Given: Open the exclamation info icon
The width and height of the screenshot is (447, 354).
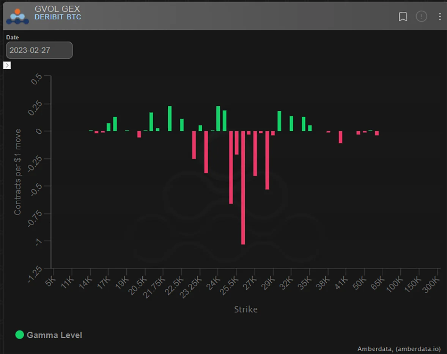Looking at the screenshot, I should [421, 17].
